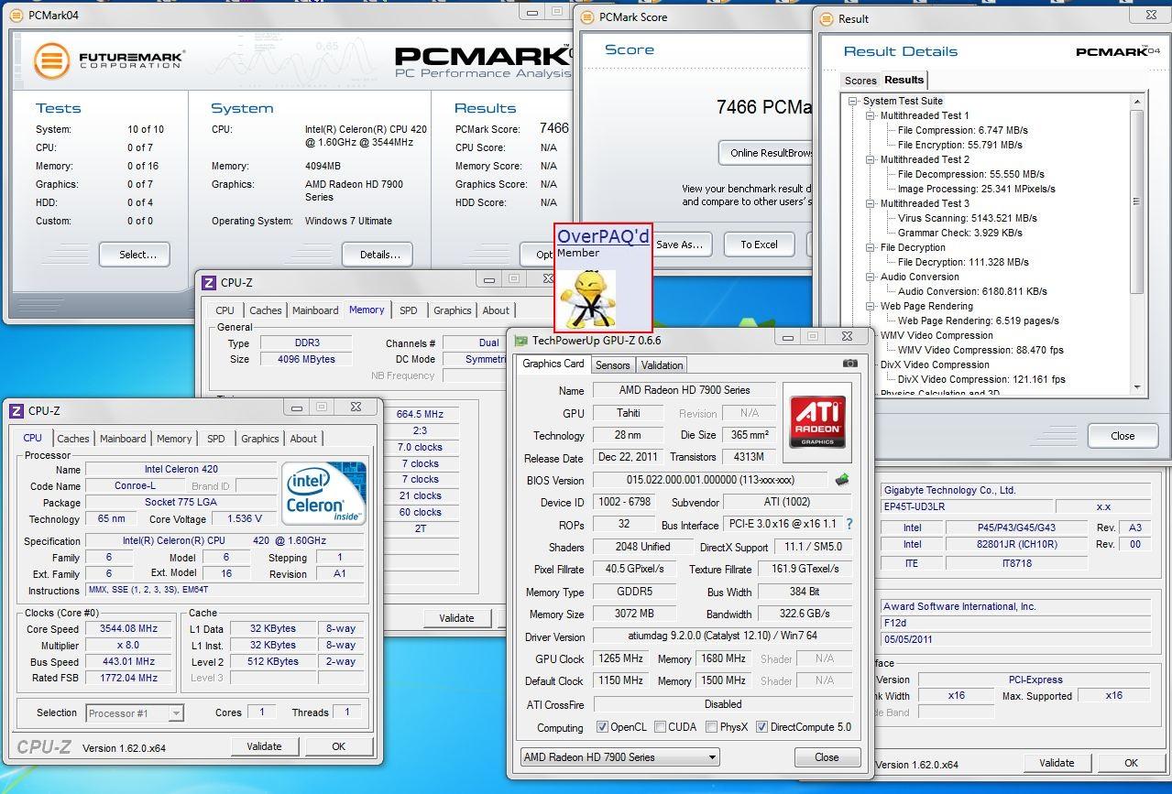Click Validate in front CPU-Z window
Screen dimensions: 1172x794
(x=264, y=746)
